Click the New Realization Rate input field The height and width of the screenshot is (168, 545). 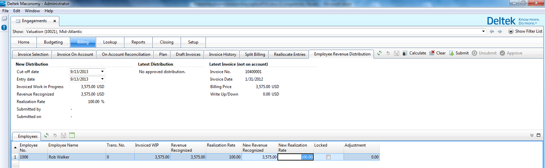tap(295, 157)
